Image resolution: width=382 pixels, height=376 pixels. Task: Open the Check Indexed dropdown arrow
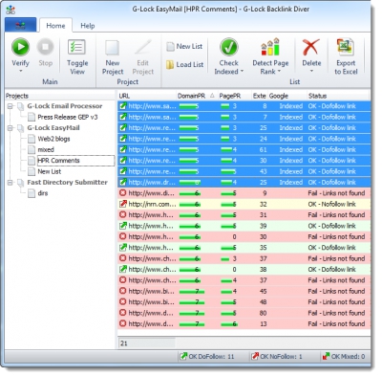tap(242, 72)
